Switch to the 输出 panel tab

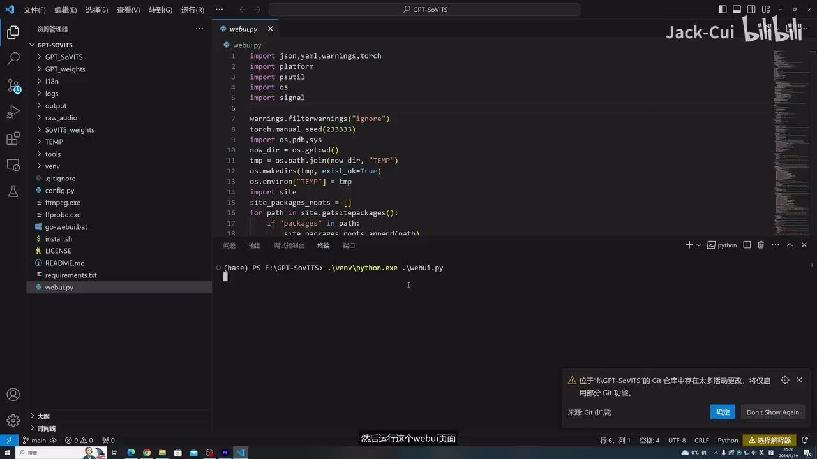pyautogui.click(x=255, y=245)
